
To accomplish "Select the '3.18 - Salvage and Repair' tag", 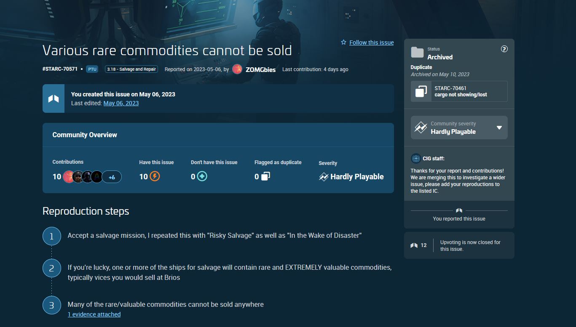I will pyautogui.click(x=131, y=69).
